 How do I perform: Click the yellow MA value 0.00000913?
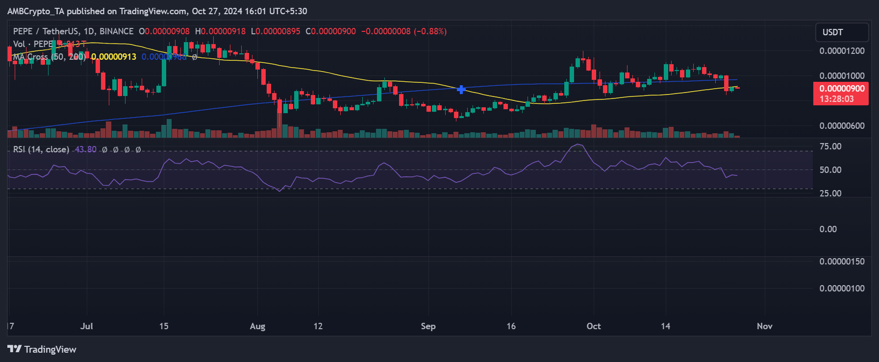(114, 57)
